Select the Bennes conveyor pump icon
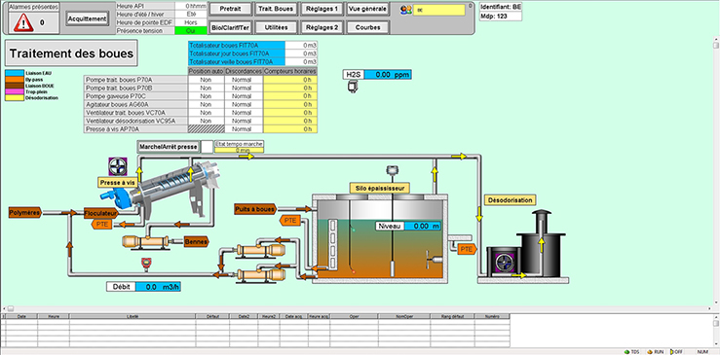Viewport: 720px width, 355px height. pyautogui.click(x=145, y=242)
